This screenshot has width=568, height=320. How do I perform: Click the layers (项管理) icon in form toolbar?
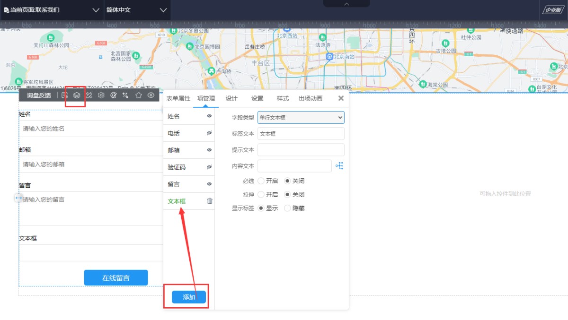click(77, 95)
